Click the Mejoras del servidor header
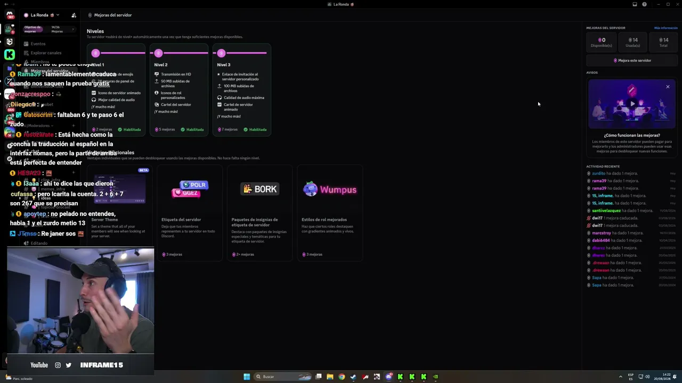 coord(113,15)
